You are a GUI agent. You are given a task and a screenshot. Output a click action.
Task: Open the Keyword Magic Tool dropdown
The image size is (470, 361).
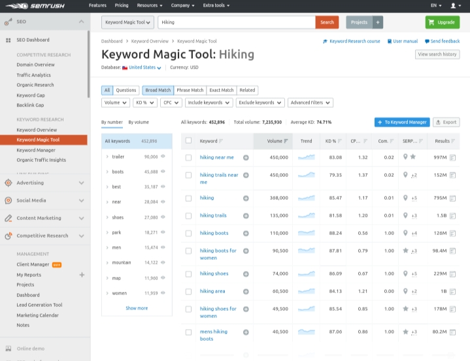(x=127, y=22)
